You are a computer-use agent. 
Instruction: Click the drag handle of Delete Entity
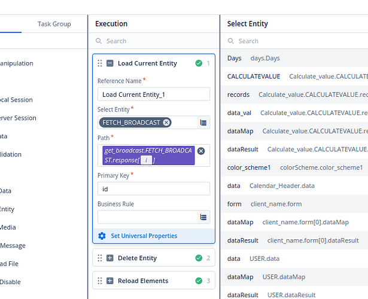coord(100,258)
